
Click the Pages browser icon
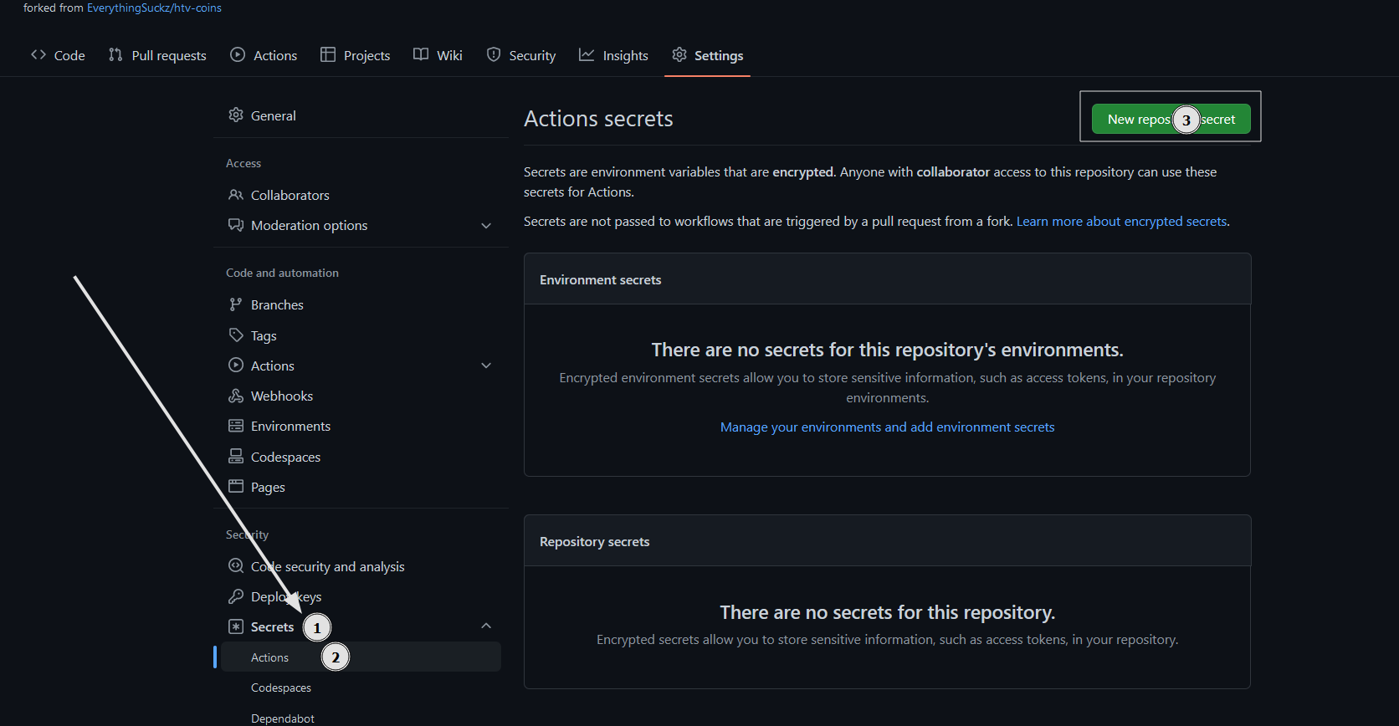(x=236, y=487)
